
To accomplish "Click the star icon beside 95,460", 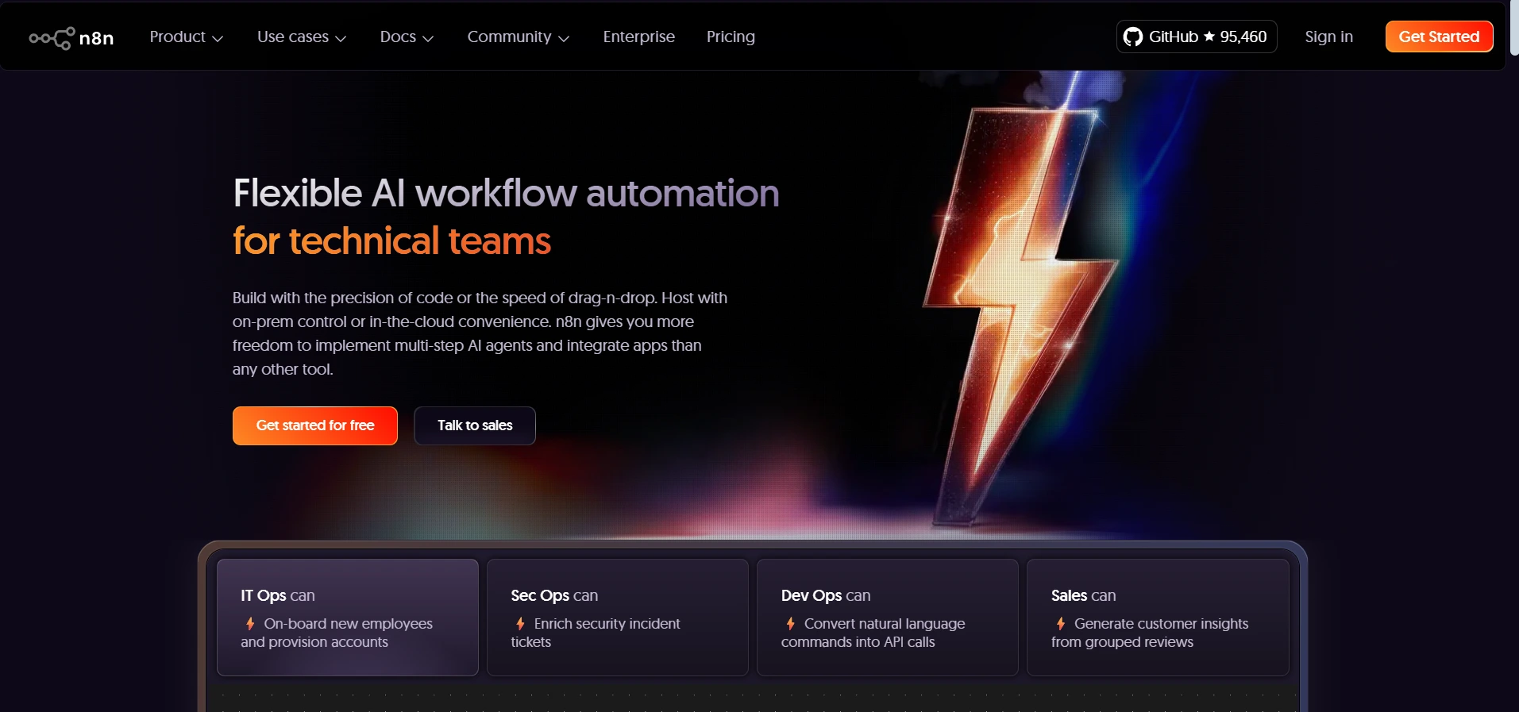I will click(x=1209, y=37).
